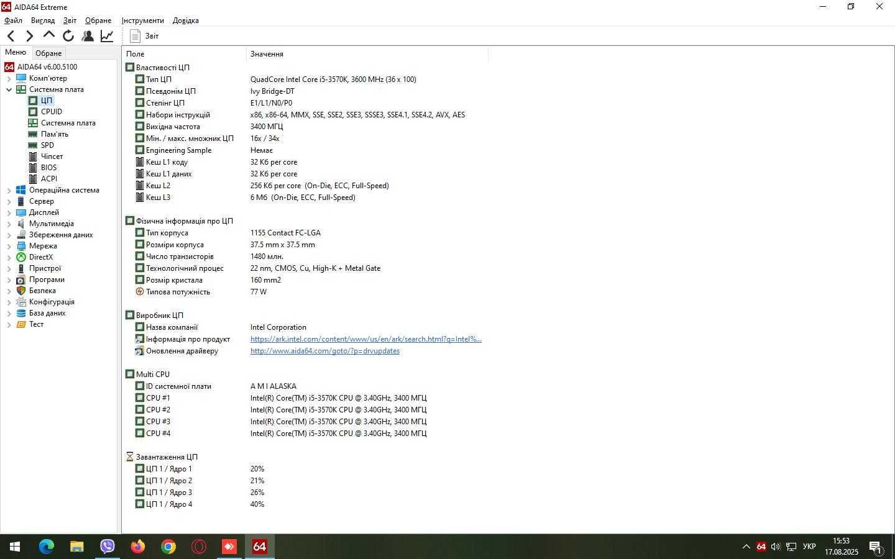895x559 pixels.
Task: Click the Значення column header
Action: (367, 54)
